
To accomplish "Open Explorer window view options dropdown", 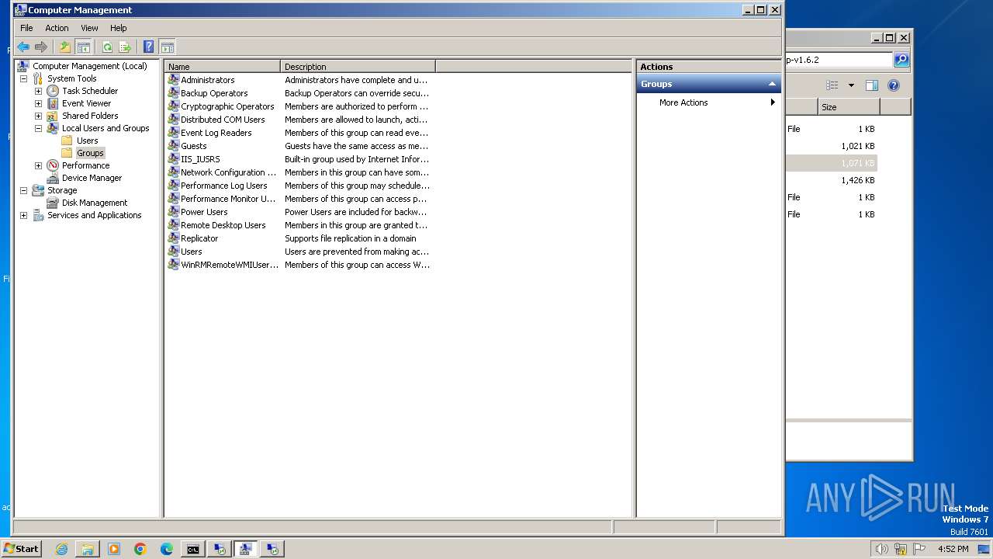I will (x=851, y=85).
